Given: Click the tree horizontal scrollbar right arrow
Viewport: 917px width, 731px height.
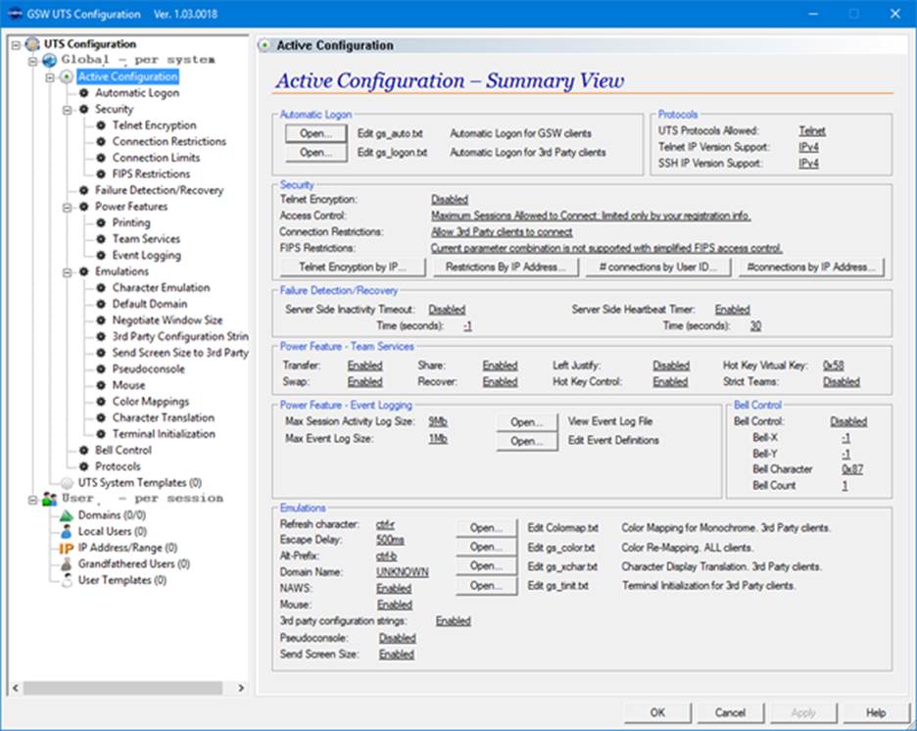Looking at the screenshot, I should [x=241, y=688].
